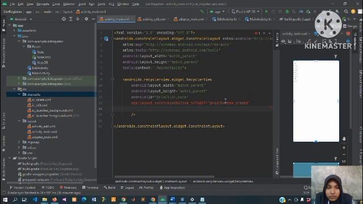Click Expand All in Project panel
363x204 pixels.
pyautogui.click(x=71, y=19)
